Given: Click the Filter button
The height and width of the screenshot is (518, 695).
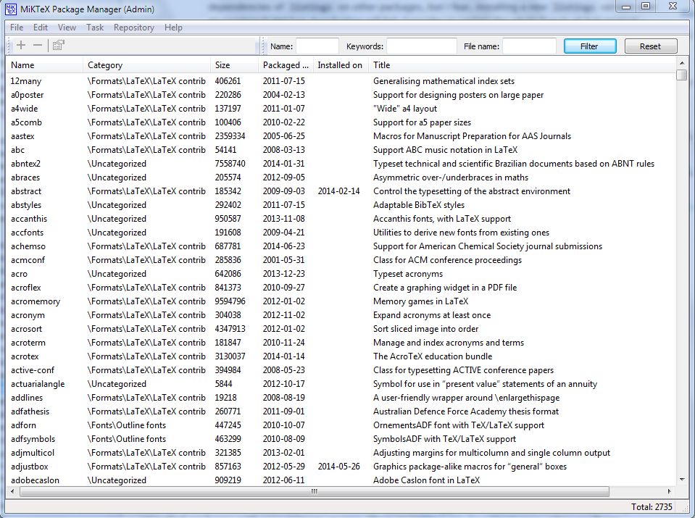Looking at the screenshot, I should pos(589,46).
